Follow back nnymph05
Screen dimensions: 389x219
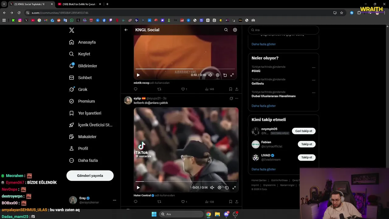click(304, 131)
